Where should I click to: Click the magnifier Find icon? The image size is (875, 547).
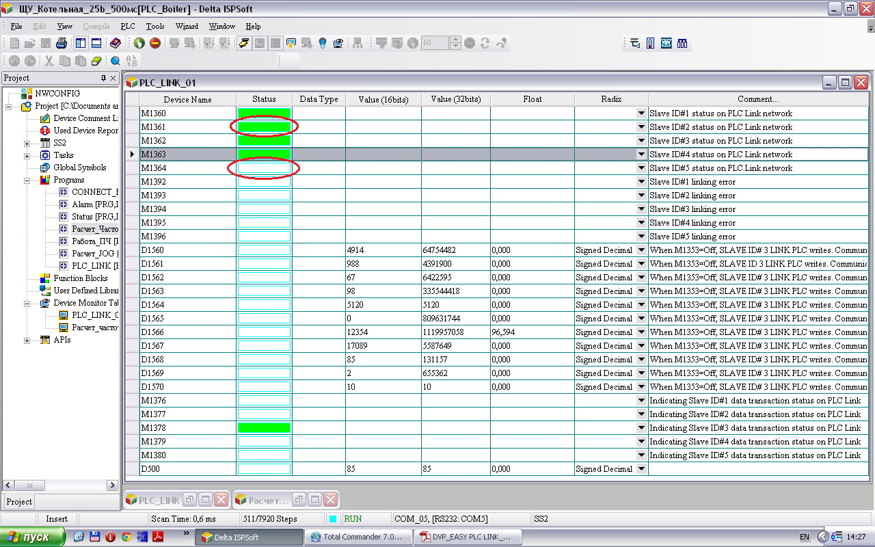tap(116, 61)
